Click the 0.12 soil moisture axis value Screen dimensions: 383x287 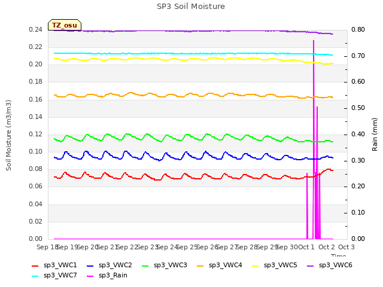(35, 134)
